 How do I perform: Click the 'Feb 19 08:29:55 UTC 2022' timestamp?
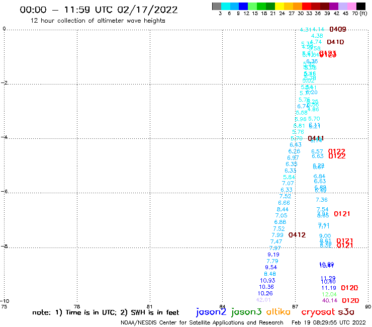click(x=329, y=322)
